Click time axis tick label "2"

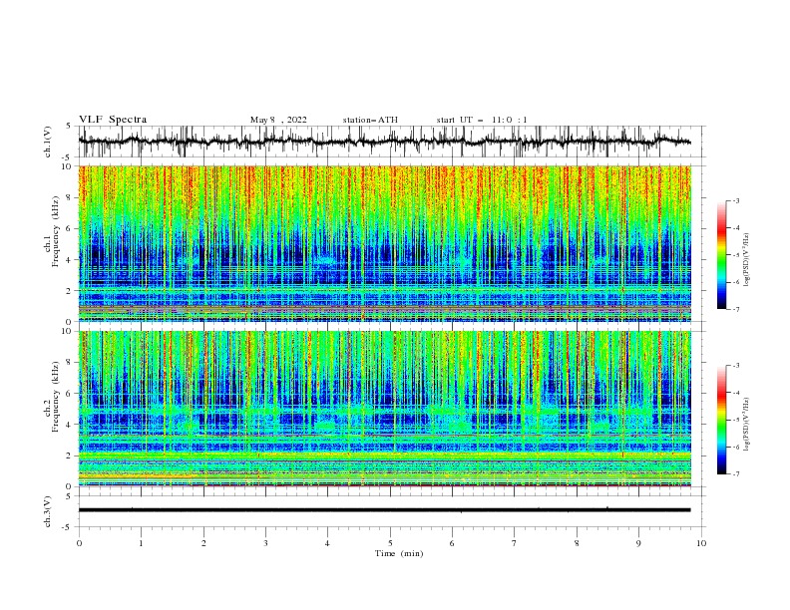203,543
